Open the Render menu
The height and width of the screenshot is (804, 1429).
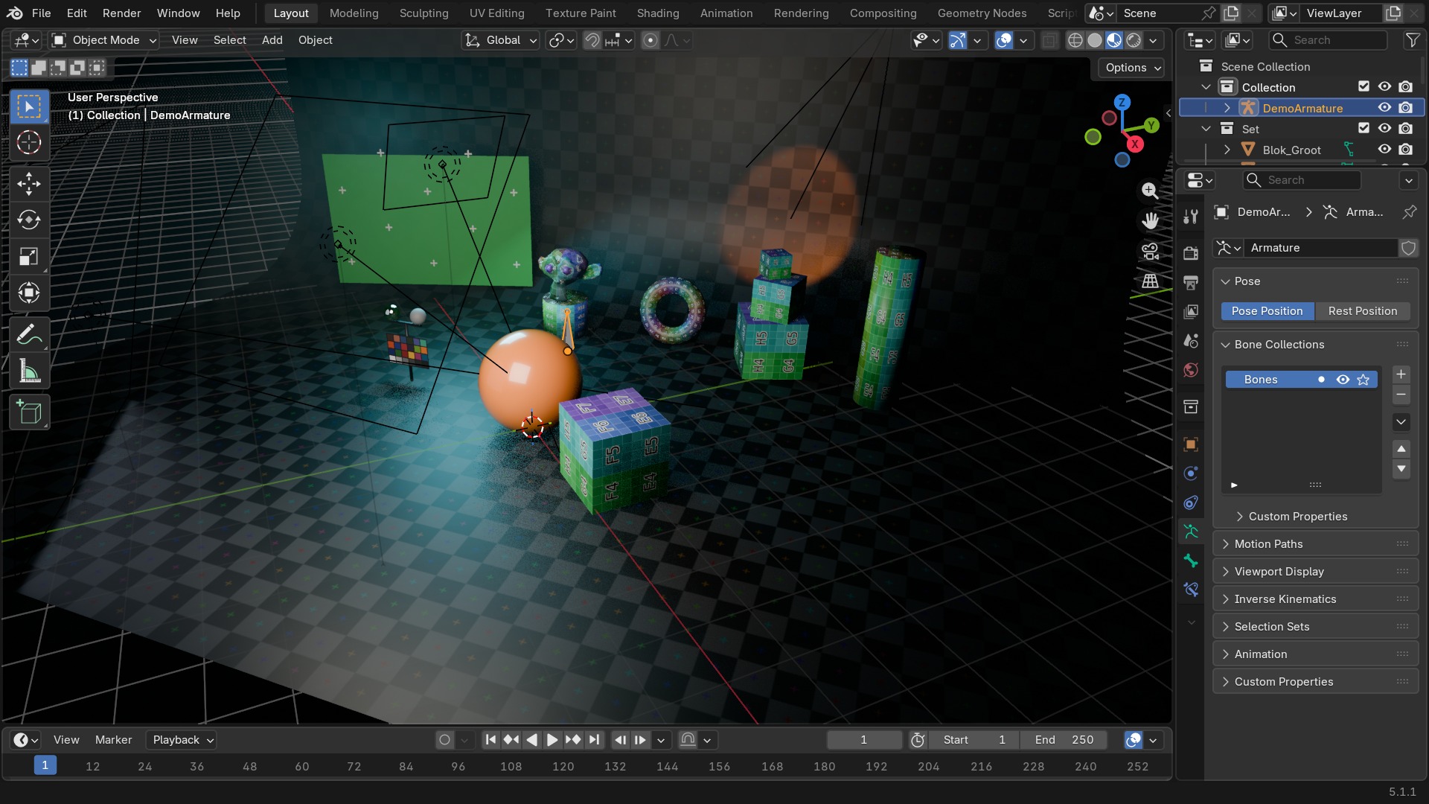121,13
